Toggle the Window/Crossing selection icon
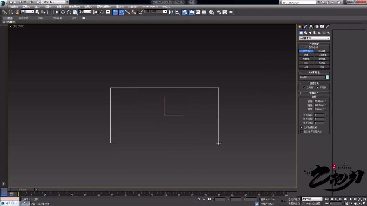 56,12
